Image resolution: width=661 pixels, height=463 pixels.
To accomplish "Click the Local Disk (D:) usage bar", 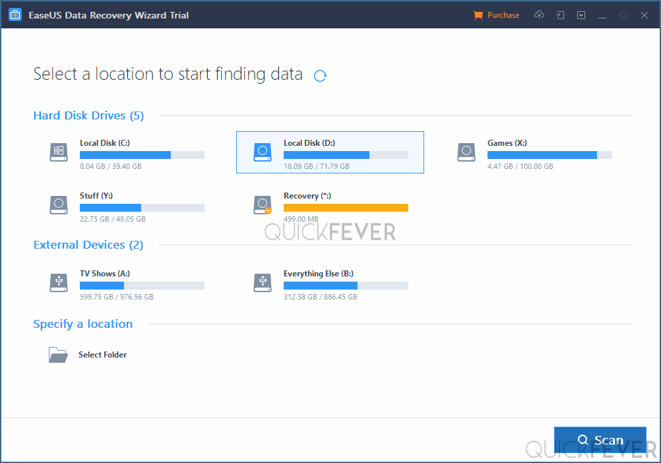I will pos(346,155).
